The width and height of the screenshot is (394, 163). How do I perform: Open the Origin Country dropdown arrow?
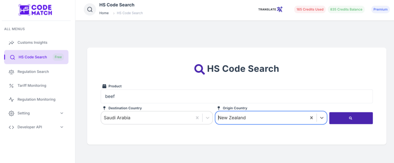[322, 118]
